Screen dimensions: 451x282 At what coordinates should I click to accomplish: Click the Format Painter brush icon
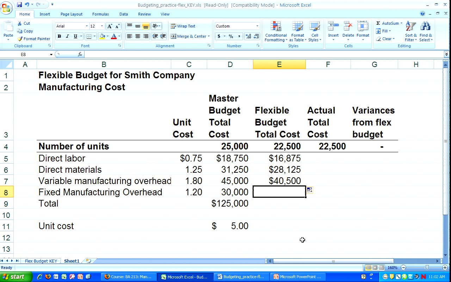(x=20, y=39)
